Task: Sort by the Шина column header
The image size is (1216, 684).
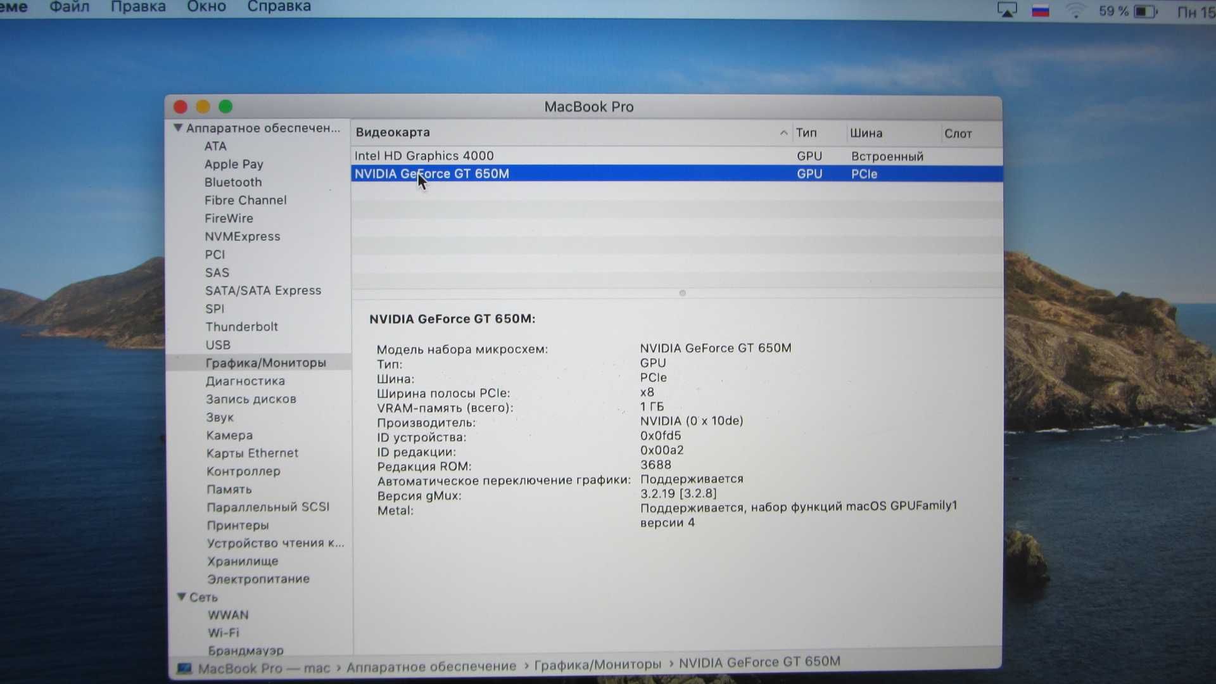Action: (866, 134)
